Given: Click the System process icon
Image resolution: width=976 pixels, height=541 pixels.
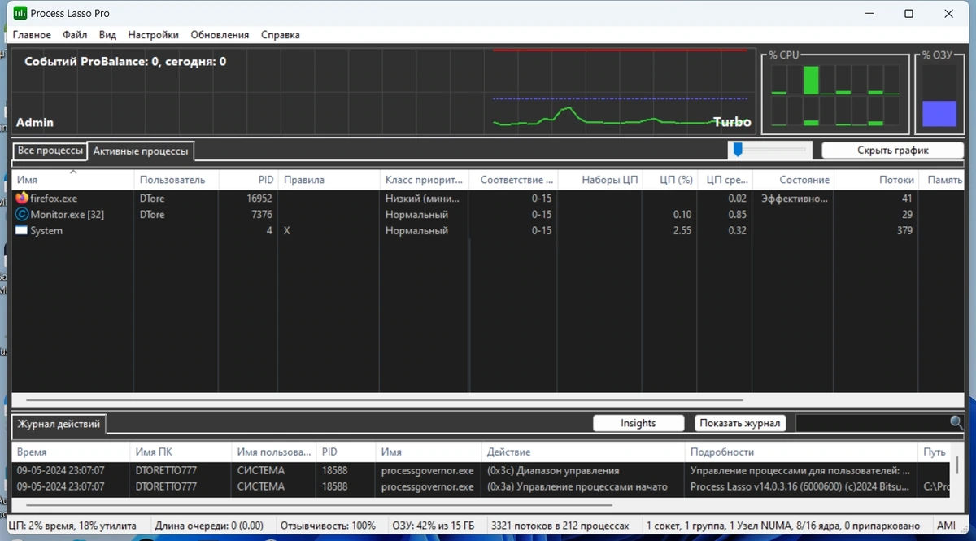Looking at the screenshot, I should [x=21, y=231].
